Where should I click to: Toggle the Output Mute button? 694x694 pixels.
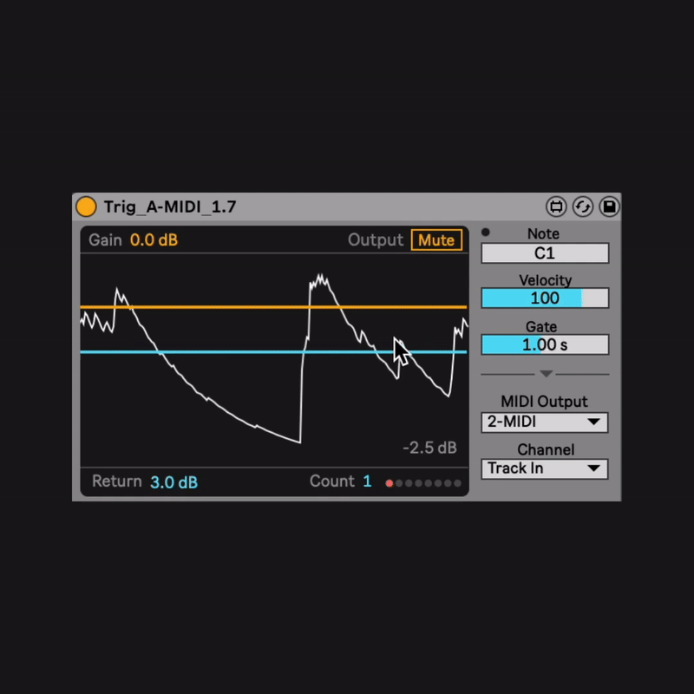tap(436, 240)
